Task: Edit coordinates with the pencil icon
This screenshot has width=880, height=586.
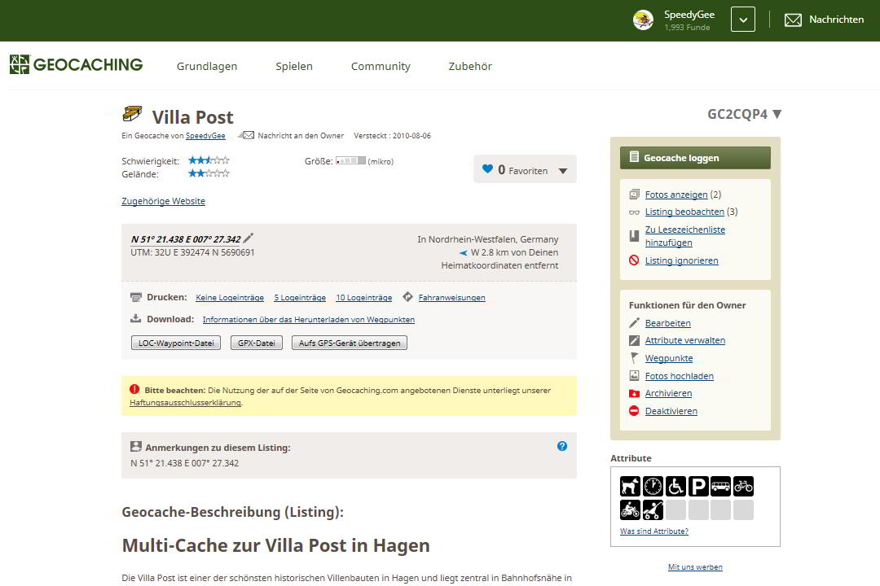Action: point(248,238)
